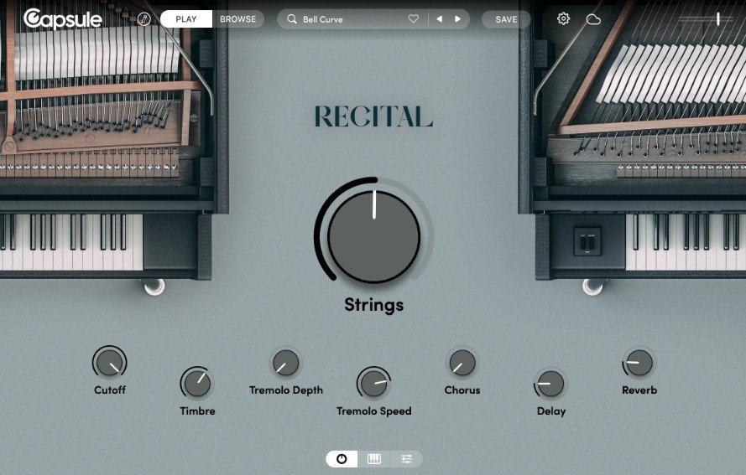The image size is (746, 475).
Task: Click the Reverb knob
Action: pyautogui.click(x=639, y=363)
